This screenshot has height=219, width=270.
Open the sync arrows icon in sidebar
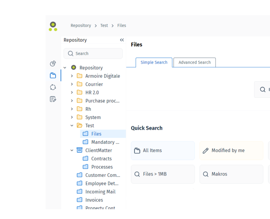click(53, 87)
